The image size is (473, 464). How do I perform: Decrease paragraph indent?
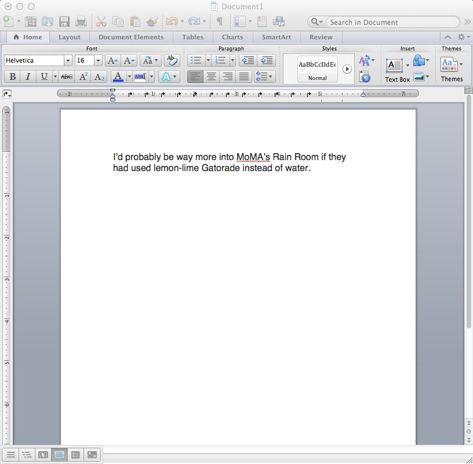pyautogui.click(x=248, y=60)
